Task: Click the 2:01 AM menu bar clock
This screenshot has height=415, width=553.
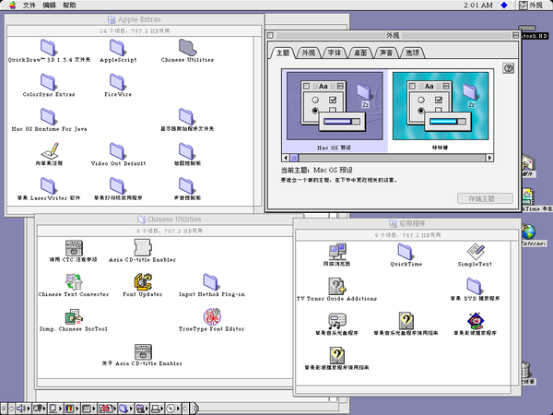Action: point(477,5)
